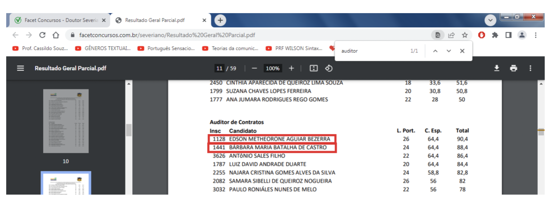
Task: Open the browser extensions puzzle icon
Action: click(x=495, y=35)
